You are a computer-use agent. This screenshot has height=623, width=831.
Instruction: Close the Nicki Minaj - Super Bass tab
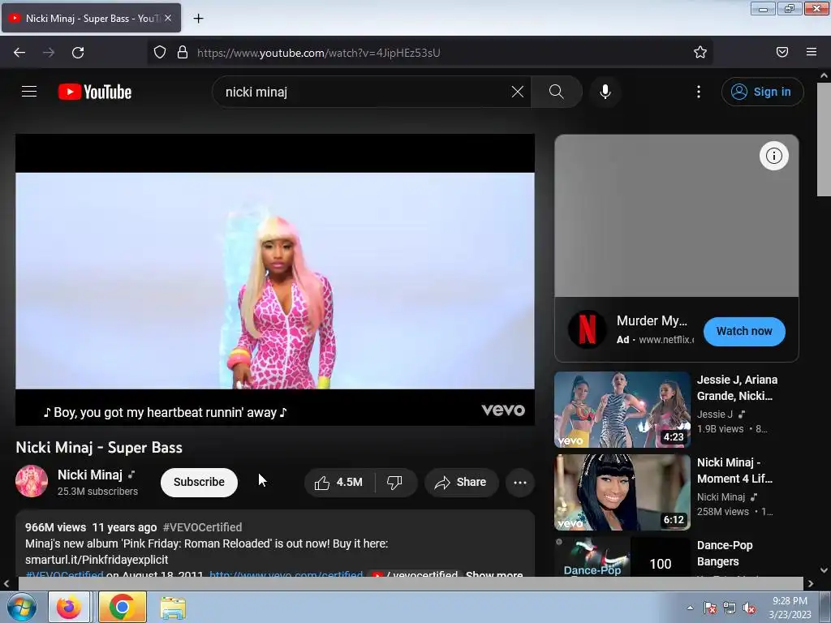(x=167, y=18)
